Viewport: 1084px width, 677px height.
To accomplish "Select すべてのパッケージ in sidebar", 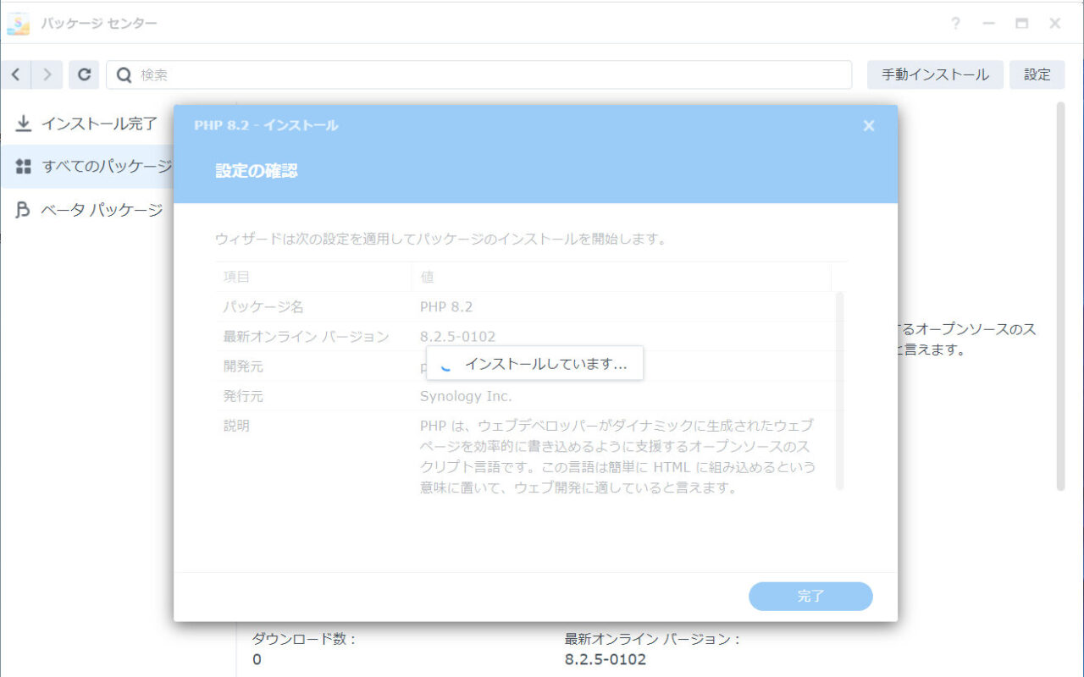I will [87, 167].
